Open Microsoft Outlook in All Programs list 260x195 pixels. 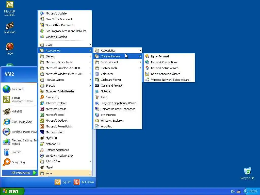[65, 121]
